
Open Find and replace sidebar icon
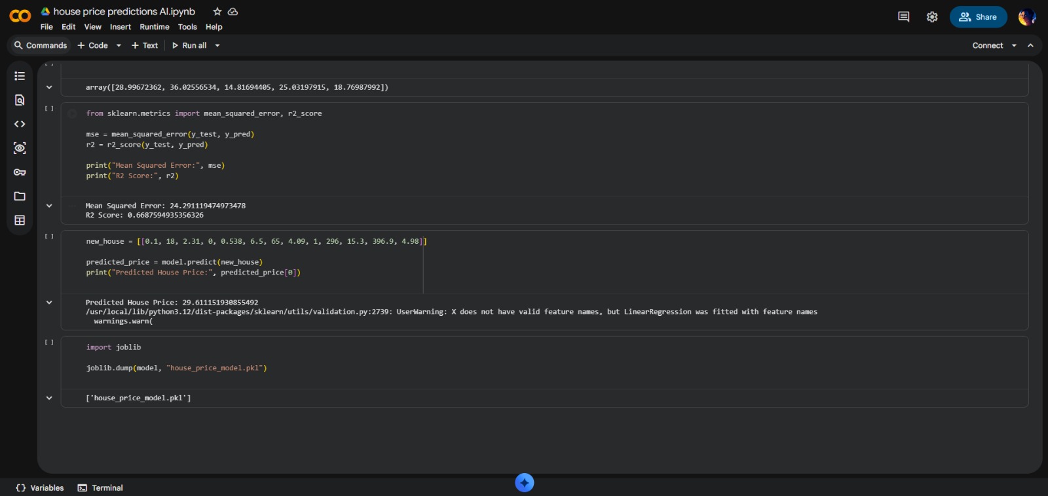coord(20,100)
